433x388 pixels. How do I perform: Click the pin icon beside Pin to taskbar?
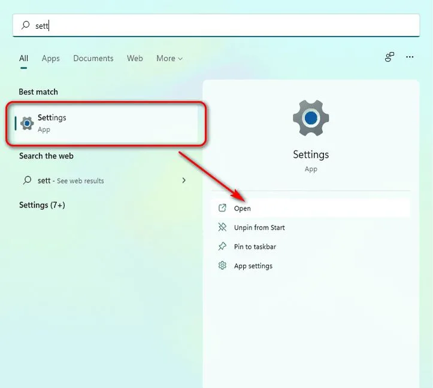(222, 246)
